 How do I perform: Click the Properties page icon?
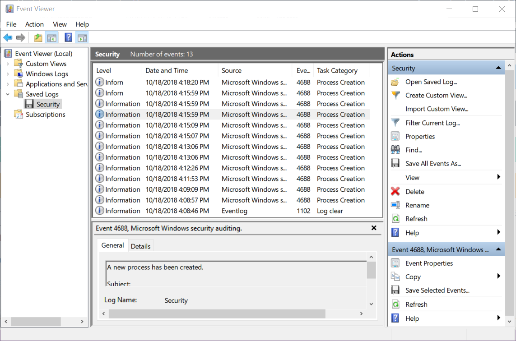click(x=395, y=136)
